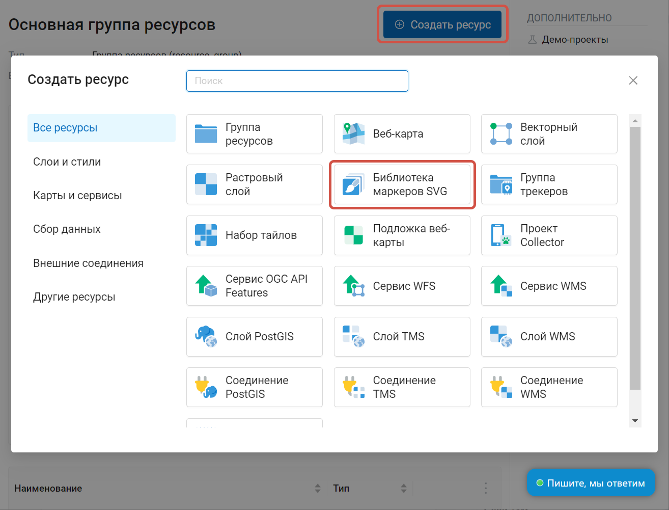Click the resource list scroll-down arrow
Screen dimensions: 669x510
coord(635,421)
